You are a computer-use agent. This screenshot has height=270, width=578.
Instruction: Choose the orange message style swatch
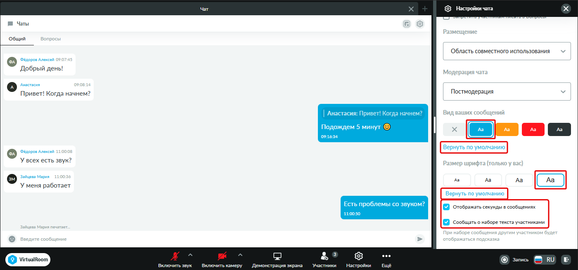click(507, 129)
